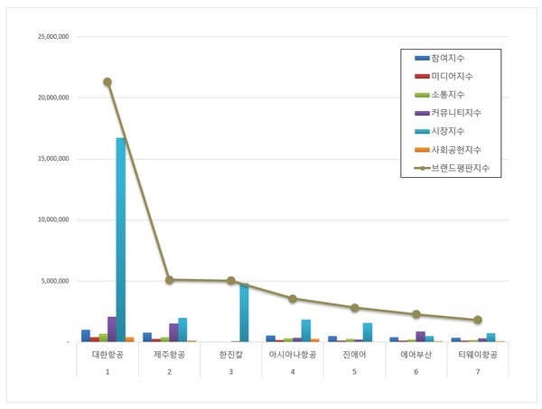Click the 한진칼 line data point
Image resolution: width=542 pixels, height=409 pixels.
231,281
